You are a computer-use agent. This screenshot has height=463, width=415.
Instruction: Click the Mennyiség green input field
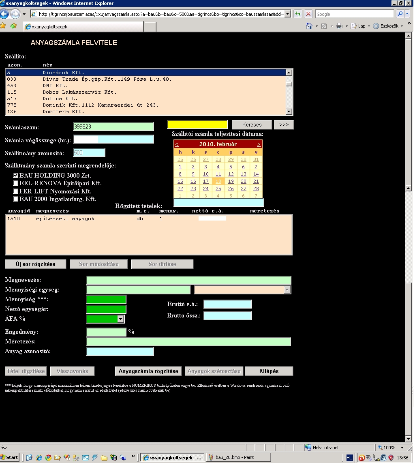(106, 300)
